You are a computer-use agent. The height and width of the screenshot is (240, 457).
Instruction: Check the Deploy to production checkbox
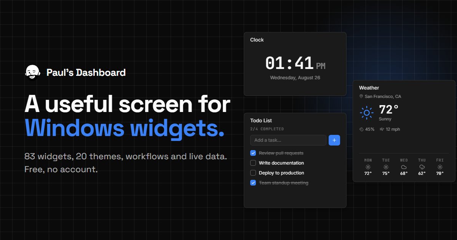tap(253, 173)
